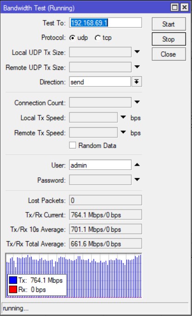
Task: Maximize the Bandwidth Test window
Action: click(175, 7)
